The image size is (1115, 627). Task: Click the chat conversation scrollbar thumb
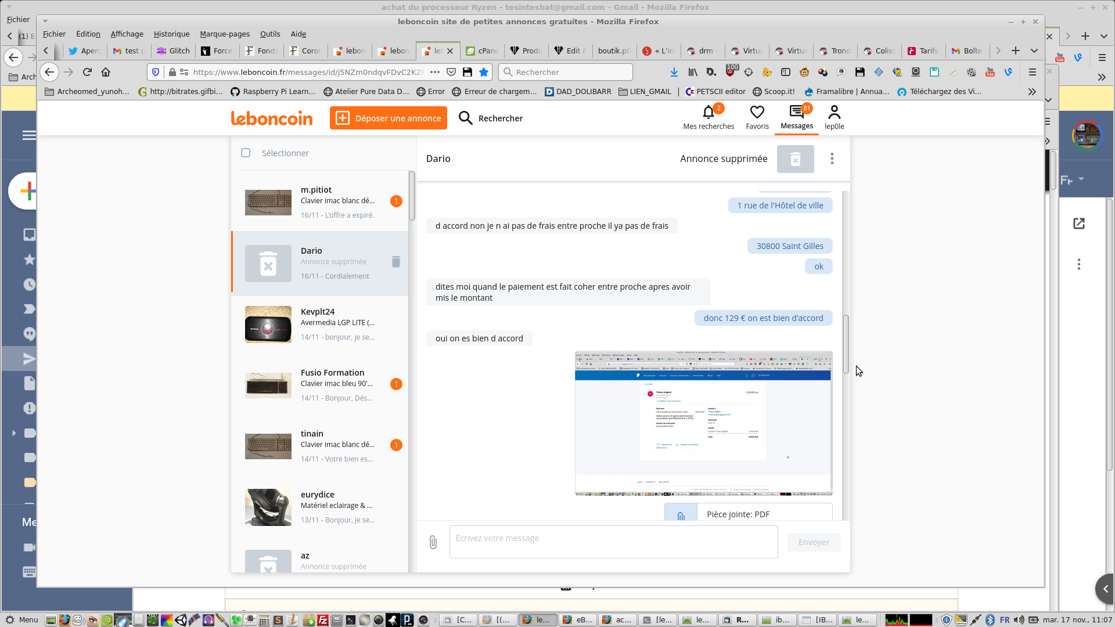point(846,344)
